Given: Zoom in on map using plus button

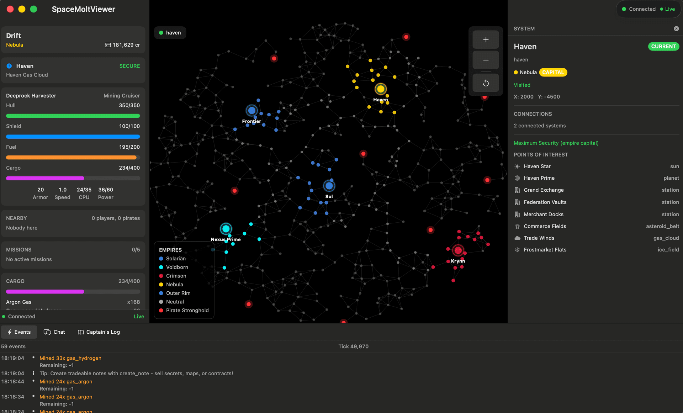Looking at the screenshot, I should [x=486, y=39].
